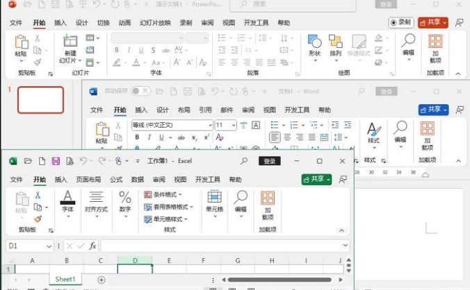The height and width of the screenshot is (290, 470).
Task: Toggle Underline in the Word ribbon
Action: coord(161,137)
